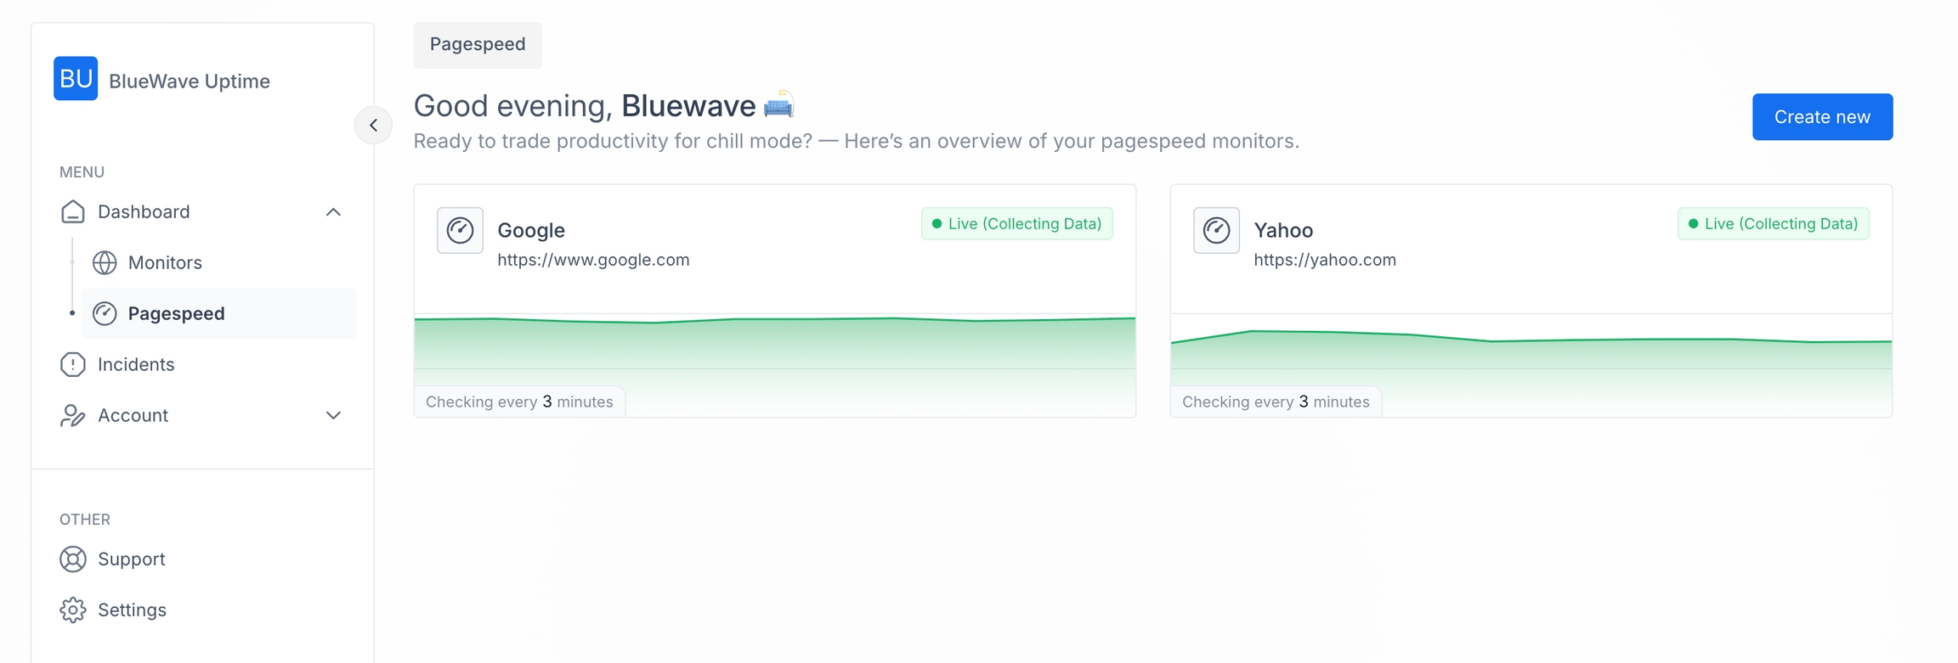
Task: Click the Dashboard home icon
Action: pyautogui.click(x=73, y=211)
